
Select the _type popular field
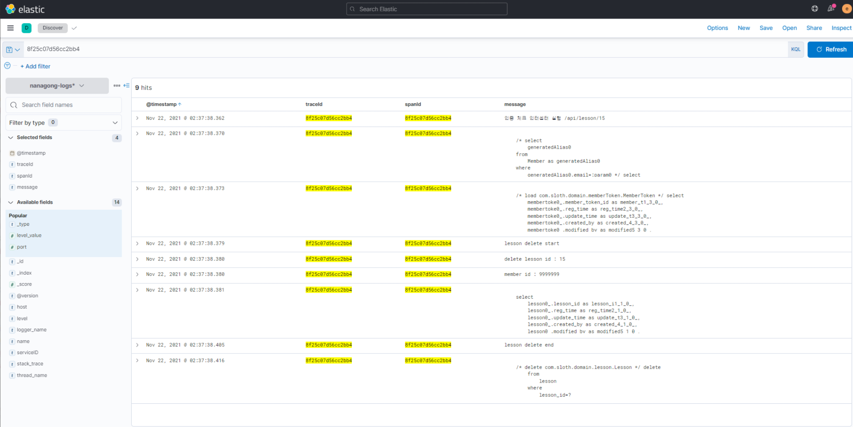23,224
